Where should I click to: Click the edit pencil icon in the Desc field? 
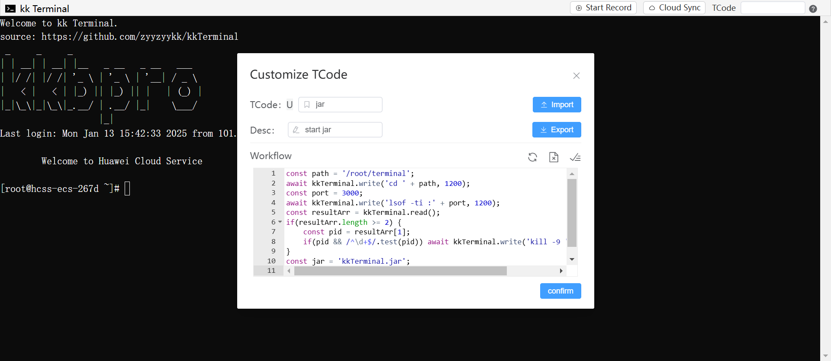click(x=296, y=130)
